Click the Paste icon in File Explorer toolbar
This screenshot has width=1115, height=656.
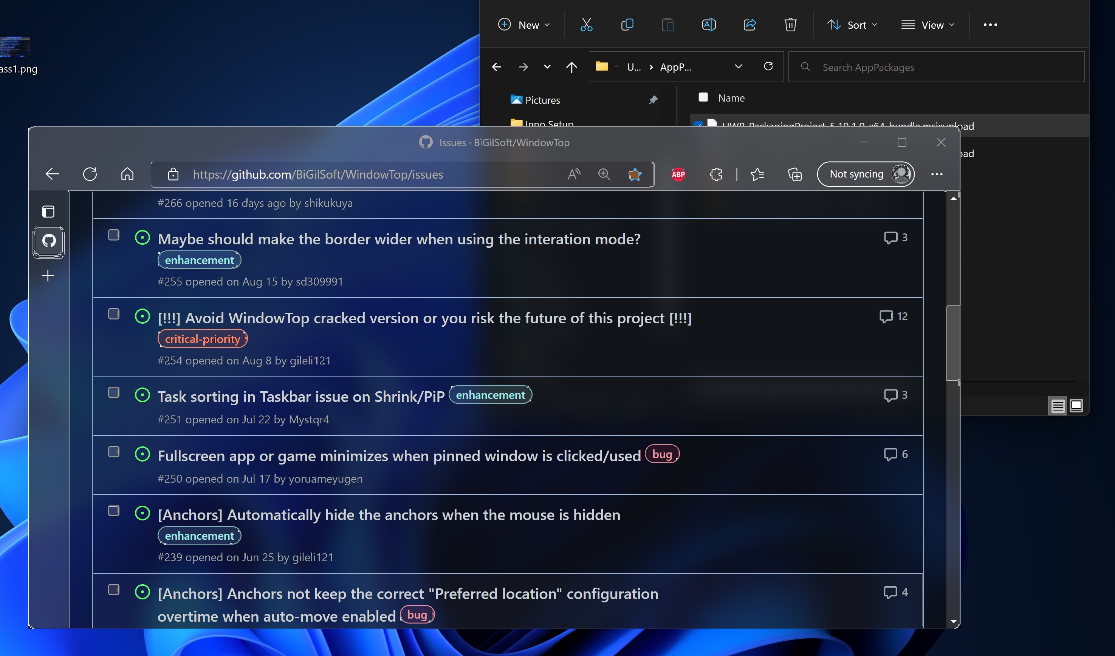667,25
